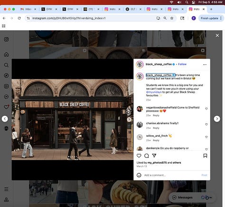Screen dimensions: 225x207
Task: Open the Instagram logo home link
Action: pos(6,39)
